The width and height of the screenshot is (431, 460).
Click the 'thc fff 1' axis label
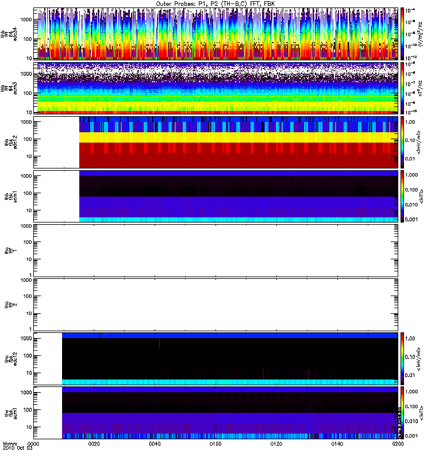click(11, 250)
